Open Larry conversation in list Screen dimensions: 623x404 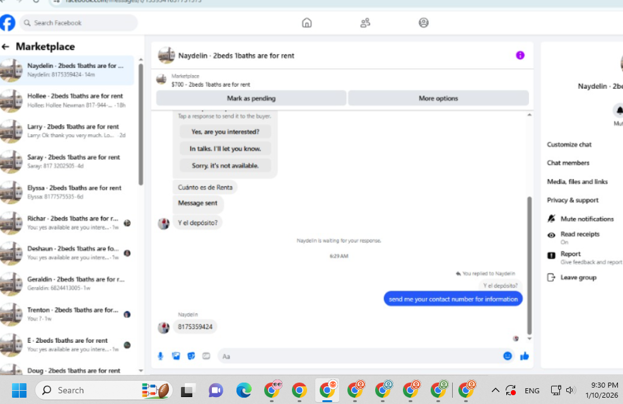(x=67, y=131)
